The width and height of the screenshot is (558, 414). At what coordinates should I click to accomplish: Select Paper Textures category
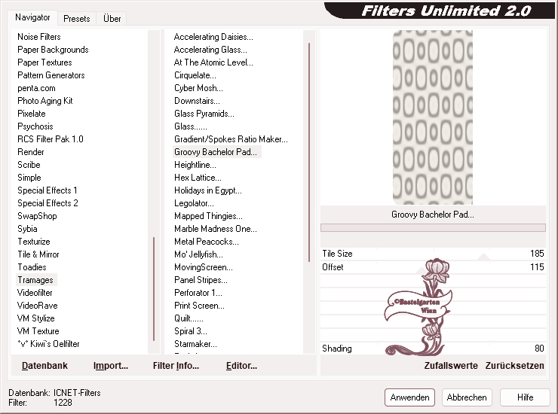point(44,62)
